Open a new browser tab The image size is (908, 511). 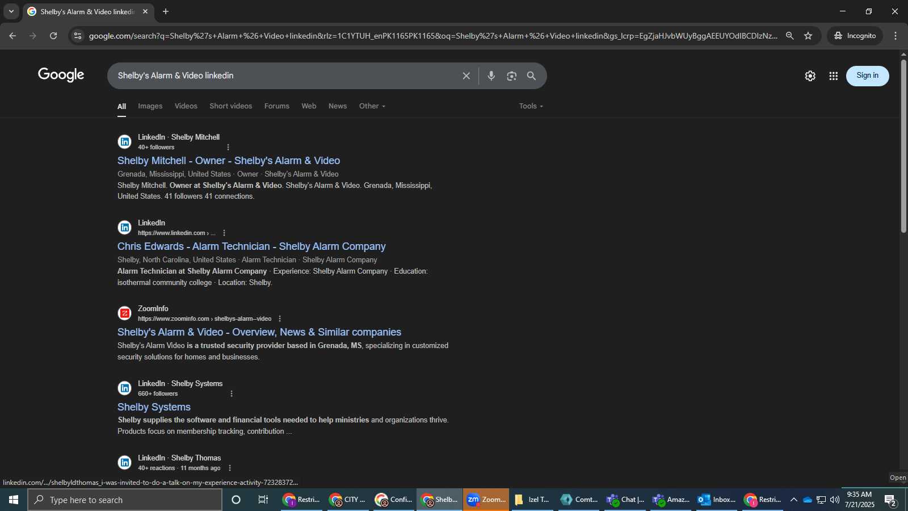pyautogui.click(x=166, y=11)
